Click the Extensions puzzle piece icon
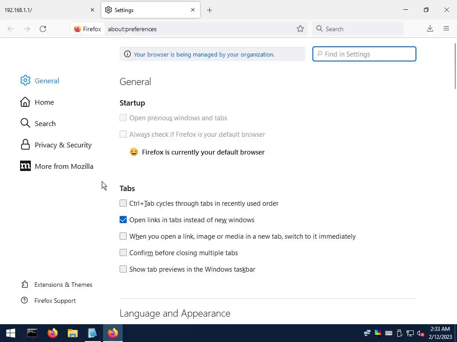457x342 pixels. click(25, 285)
